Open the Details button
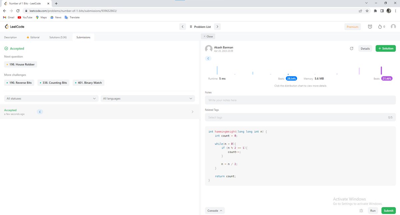This screenshot has height=215, width=400. [x=365, y=49]
